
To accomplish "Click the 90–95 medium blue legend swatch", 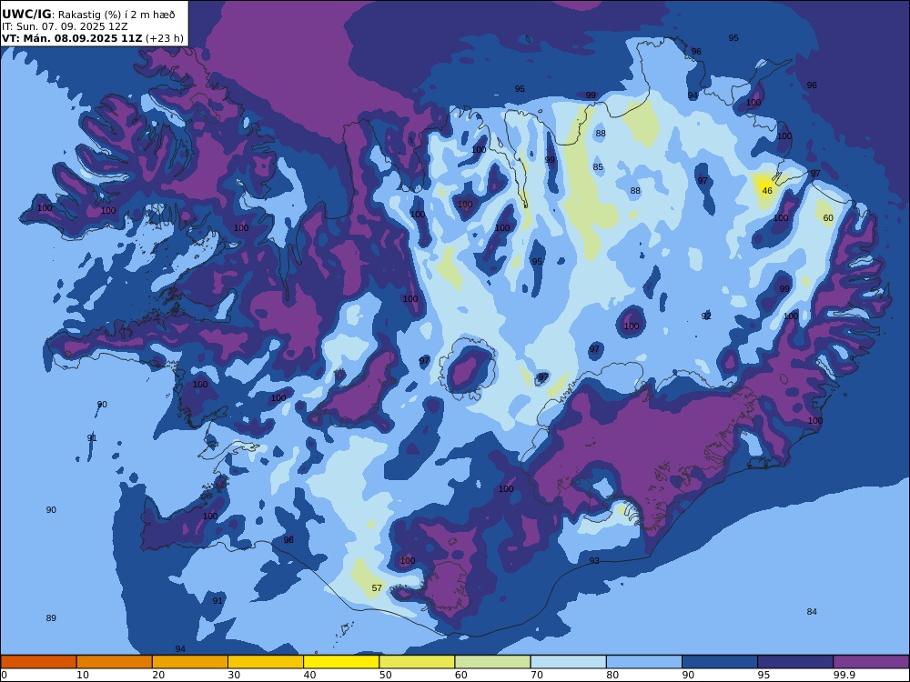I will point(720,662).
